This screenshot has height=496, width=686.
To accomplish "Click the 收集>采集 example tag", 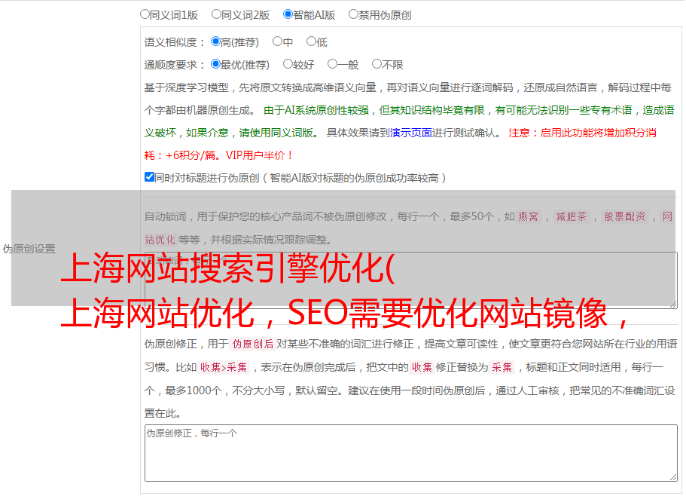I will [224, 367].
